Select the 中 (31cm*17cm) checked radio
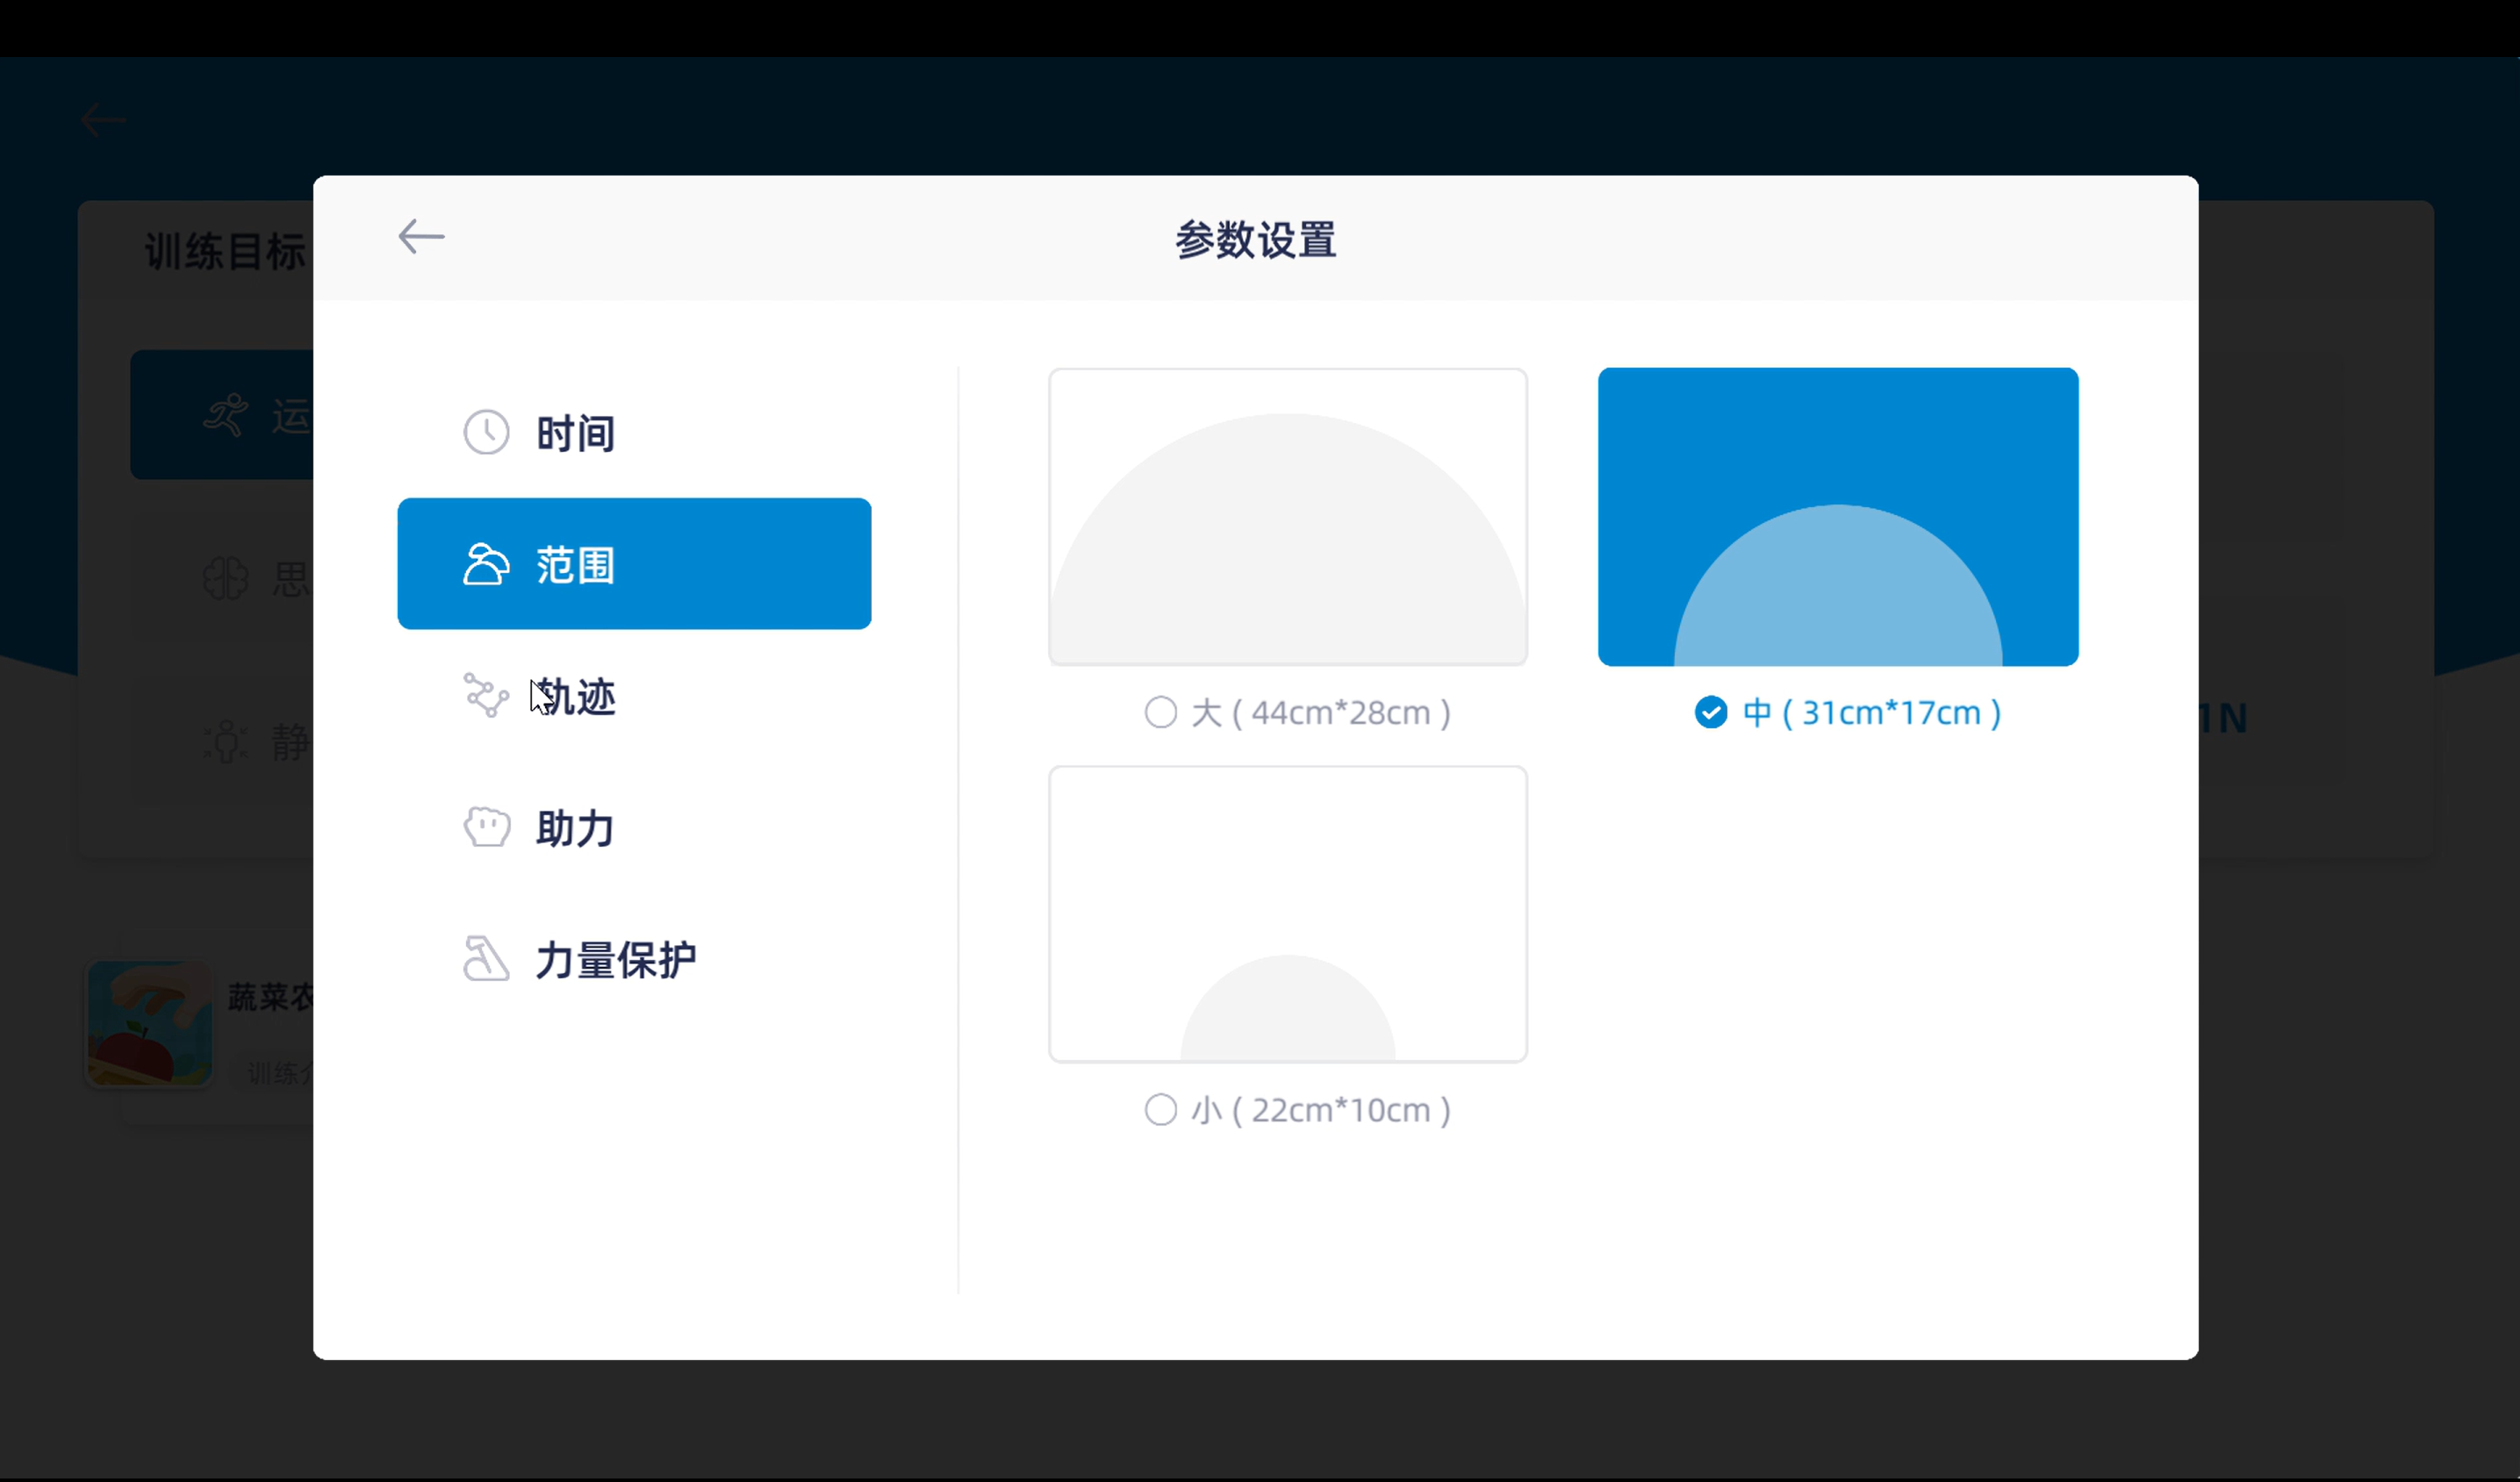The height and width of the screenshot is (1482, 2520). (x=1711, y=712)
